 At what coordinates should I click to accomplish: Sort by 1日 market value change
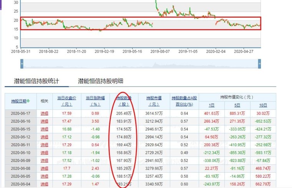212,105
